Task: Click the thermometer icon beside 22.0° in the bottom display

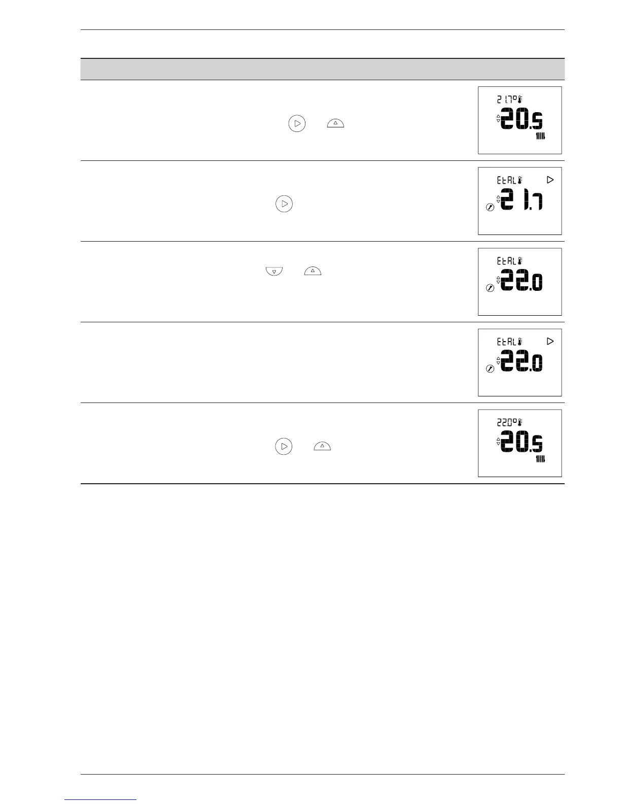Action: click(x=519, y=422)
